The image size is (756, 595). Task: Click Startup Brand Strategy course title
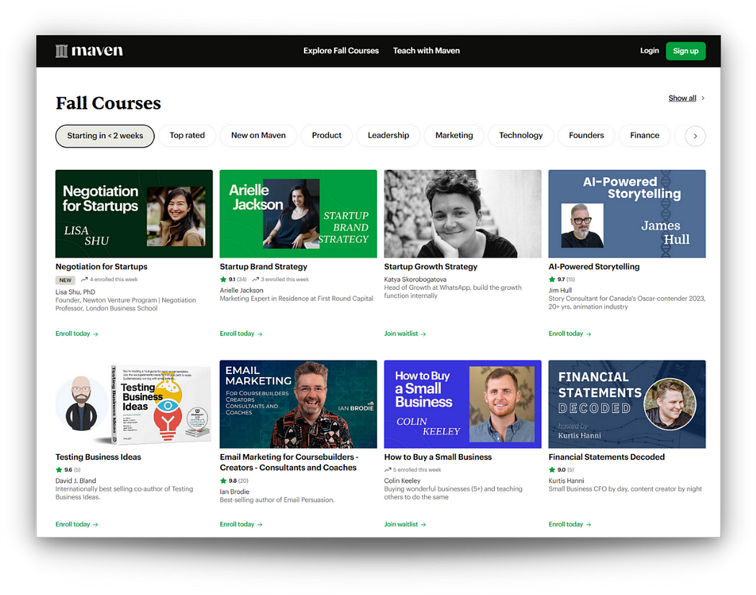(264, 266)
